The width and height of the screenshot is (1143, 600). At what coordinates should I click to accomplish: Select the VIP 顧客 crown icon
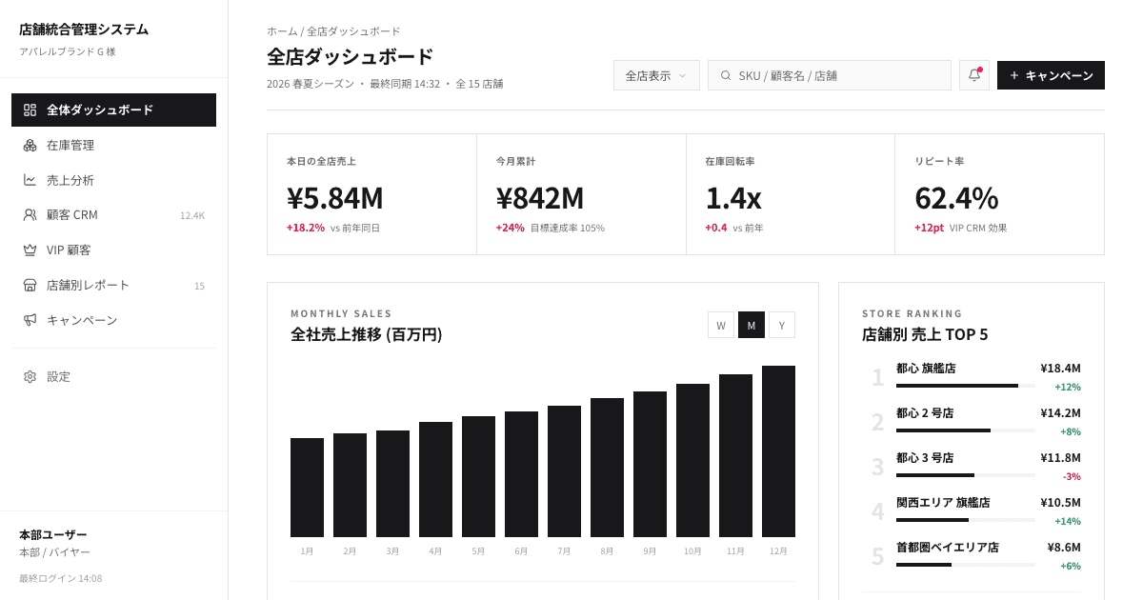pos(32,250)
